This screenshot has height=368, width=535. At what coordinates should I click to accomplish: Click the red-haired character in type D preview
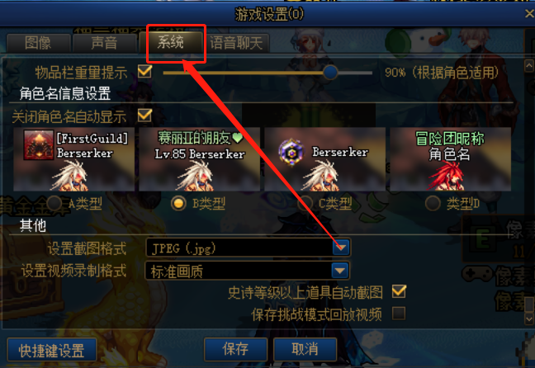(447, 177)
